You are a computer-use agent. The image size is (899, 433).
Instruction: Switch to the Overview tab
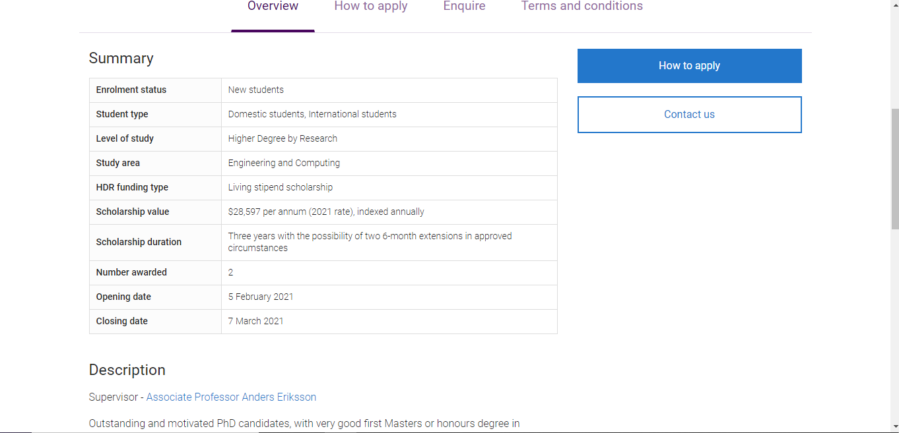click(x=273, y=7)
